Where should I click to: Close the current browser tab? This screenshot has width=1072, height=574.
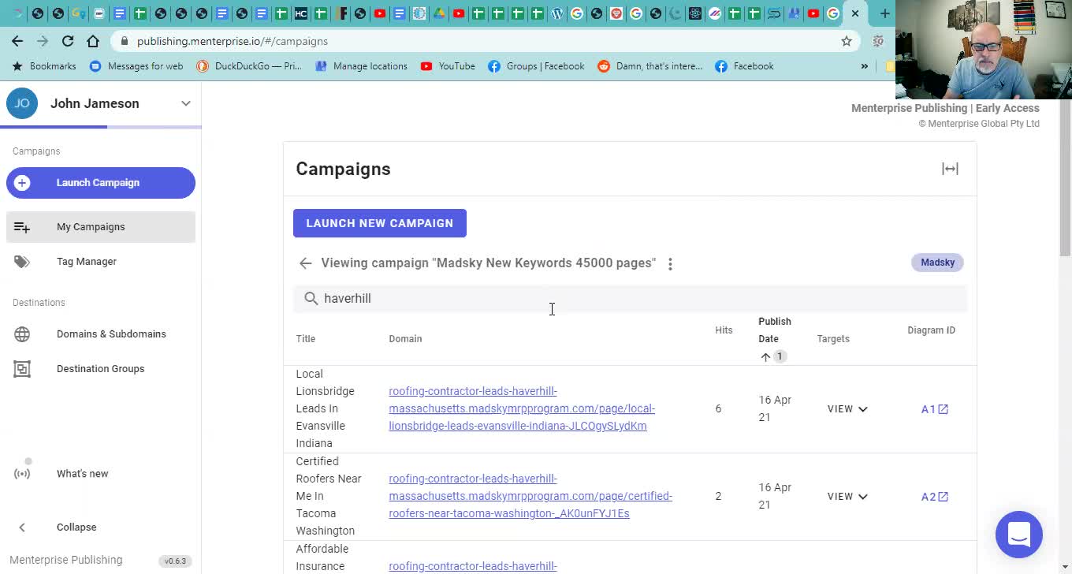[855, 13]
